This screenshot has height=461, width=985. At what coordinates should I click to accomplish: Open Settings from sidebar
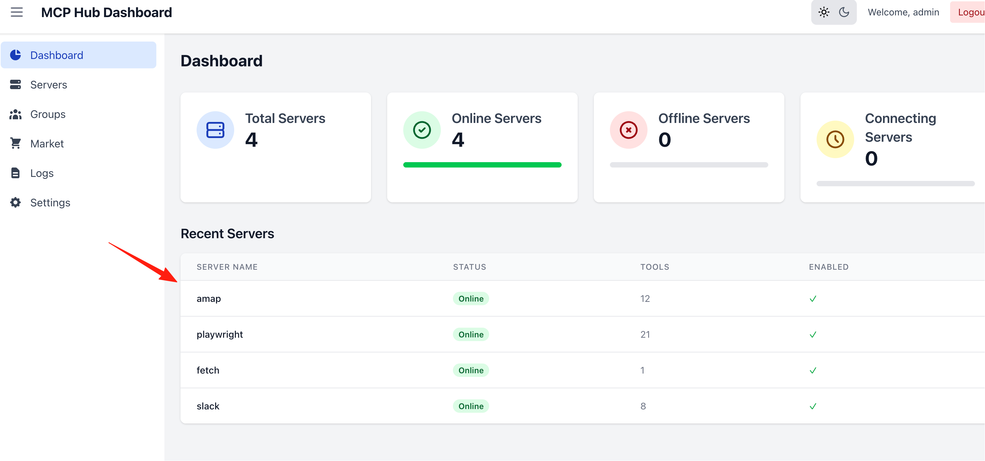(x=79, y=202)
